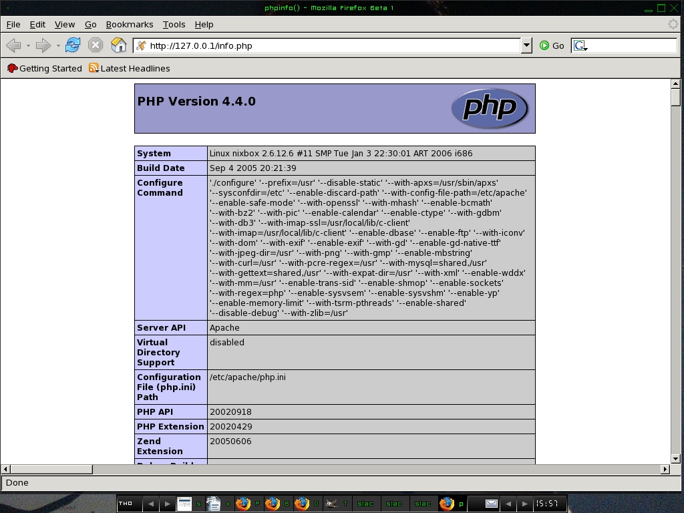The height and width of the screenshot is (513, 684).
Task: Open the Back button history dropdown
Action: [x=28, y=45]
